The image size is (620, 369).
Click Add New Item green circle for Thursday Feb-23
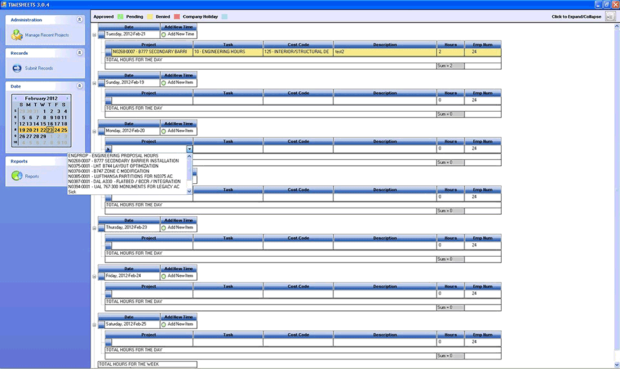(163, 228)
